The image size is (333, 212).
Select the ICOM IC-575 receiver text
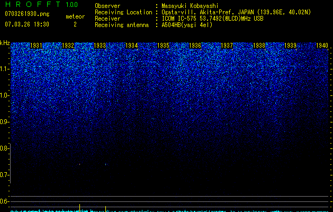click(213, 19)
